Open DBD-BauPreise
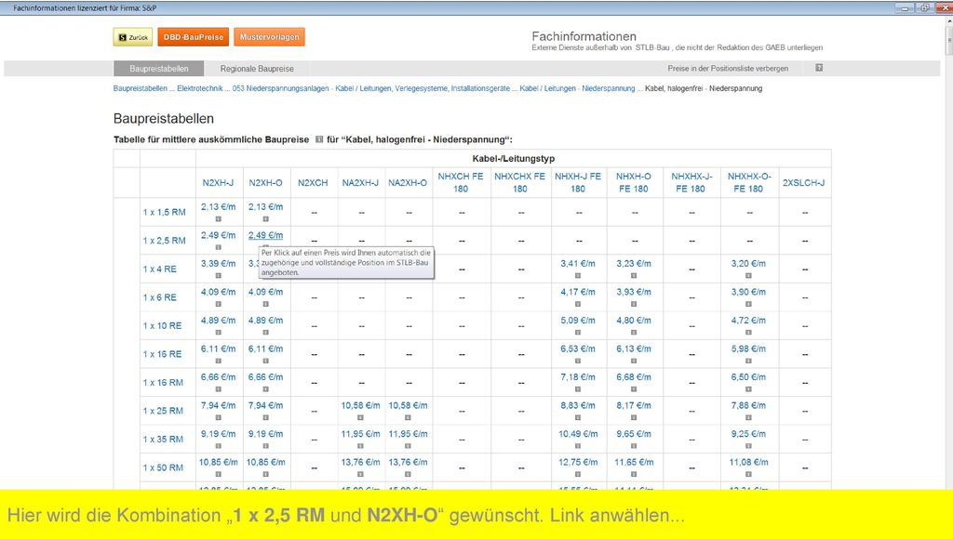This screenshot has height=539, width=953. (x=194, y=37)
